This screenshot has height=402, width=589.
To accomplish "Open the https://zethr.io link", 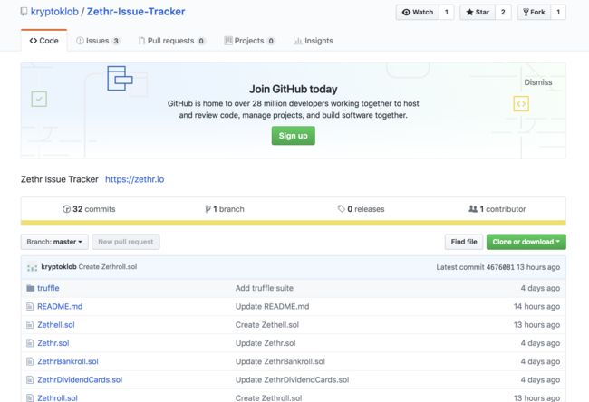I will (x=134, y=179).
